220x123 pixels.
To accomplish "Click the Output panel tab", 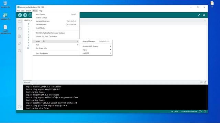I will (27, 82).
